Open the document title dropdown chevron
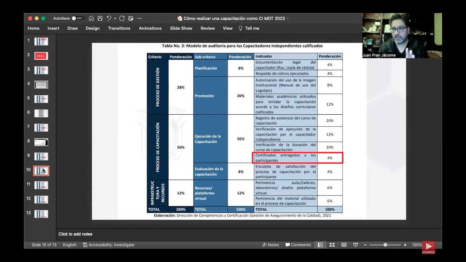The height and width of the screenshot is (262, 466). pyautogui.click(x=288, y=18)
